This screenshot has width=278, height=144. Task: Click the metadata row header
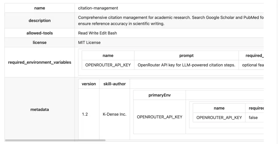(x=40, y=110)
